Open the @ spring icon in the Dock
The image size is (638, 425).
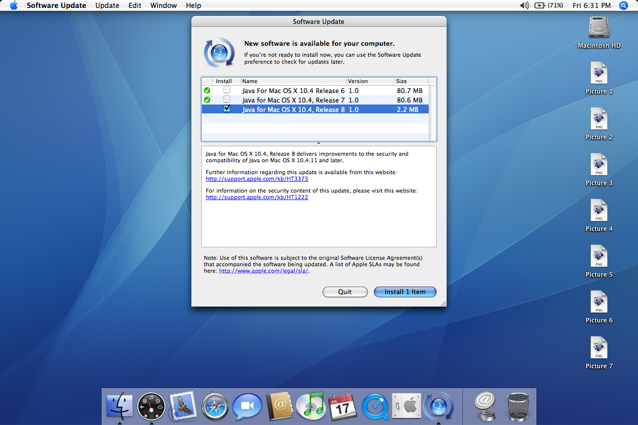(484, 406)
